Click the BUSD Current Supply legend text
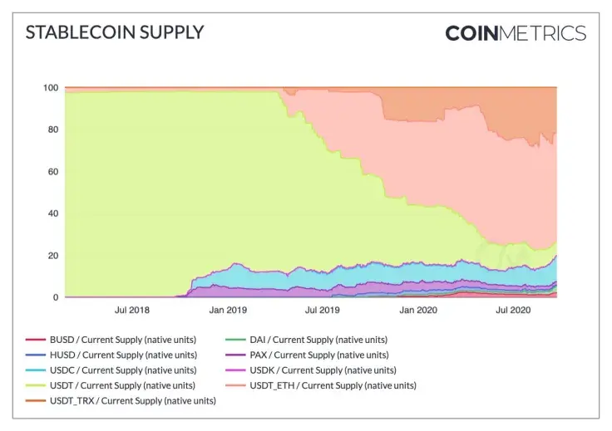This screenshot has width=612, height=431. (x=123, y=340)
